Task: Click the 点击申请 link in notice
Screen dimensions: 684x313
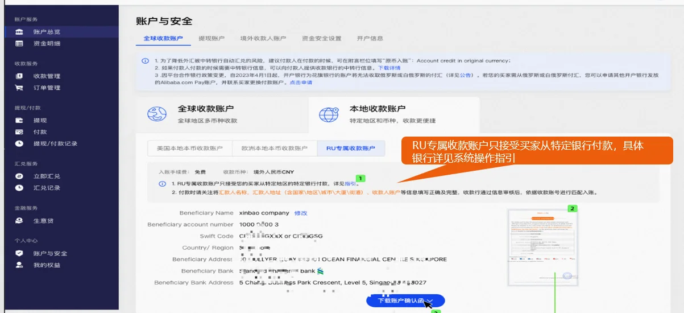Action: (x=301, y=83)
